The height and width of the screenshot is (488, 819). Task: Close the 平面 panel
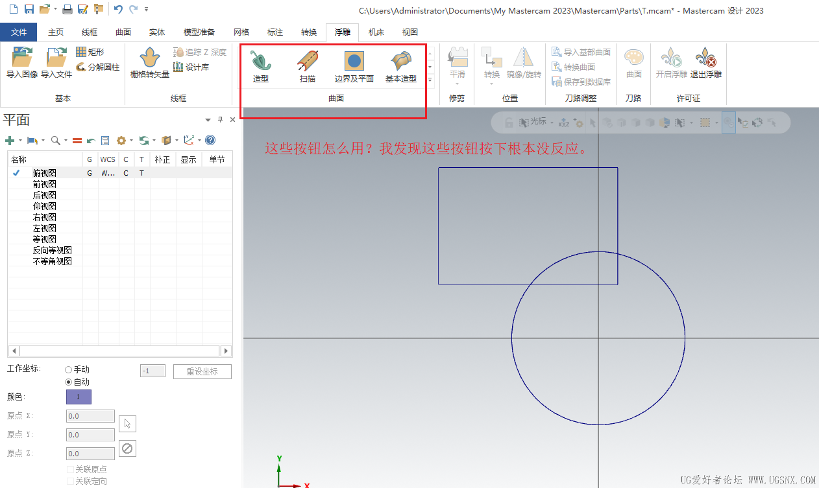pos(232,120)
